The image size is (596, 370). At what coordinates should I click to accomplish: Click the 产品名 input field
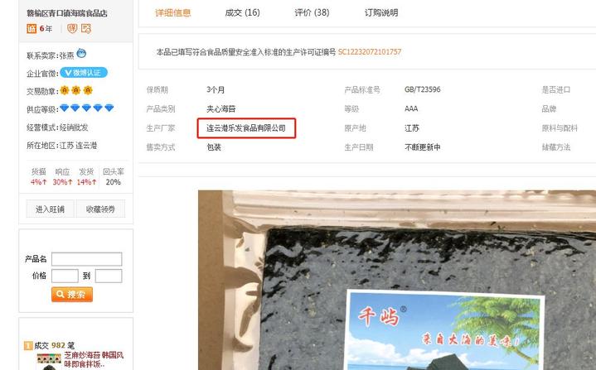click(x=87, y=259)
